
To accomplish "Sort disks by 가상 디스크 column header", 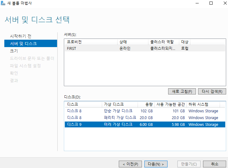I will pos(120,104).
